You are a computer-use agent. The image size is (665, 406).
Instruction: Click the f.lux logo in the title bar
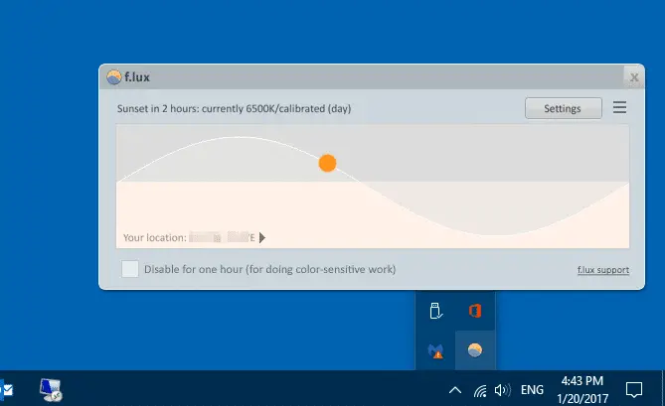click(x=114, y=77)
